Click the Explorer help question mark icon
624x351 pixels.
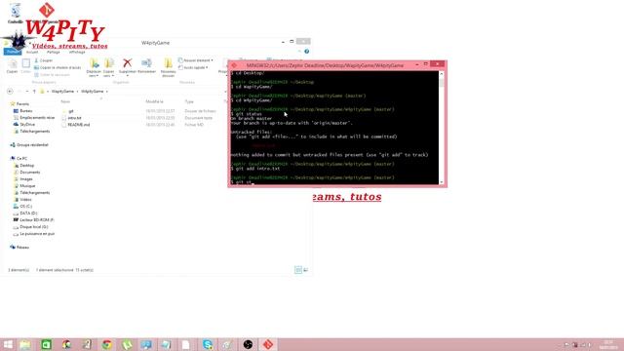click(306, 52)
